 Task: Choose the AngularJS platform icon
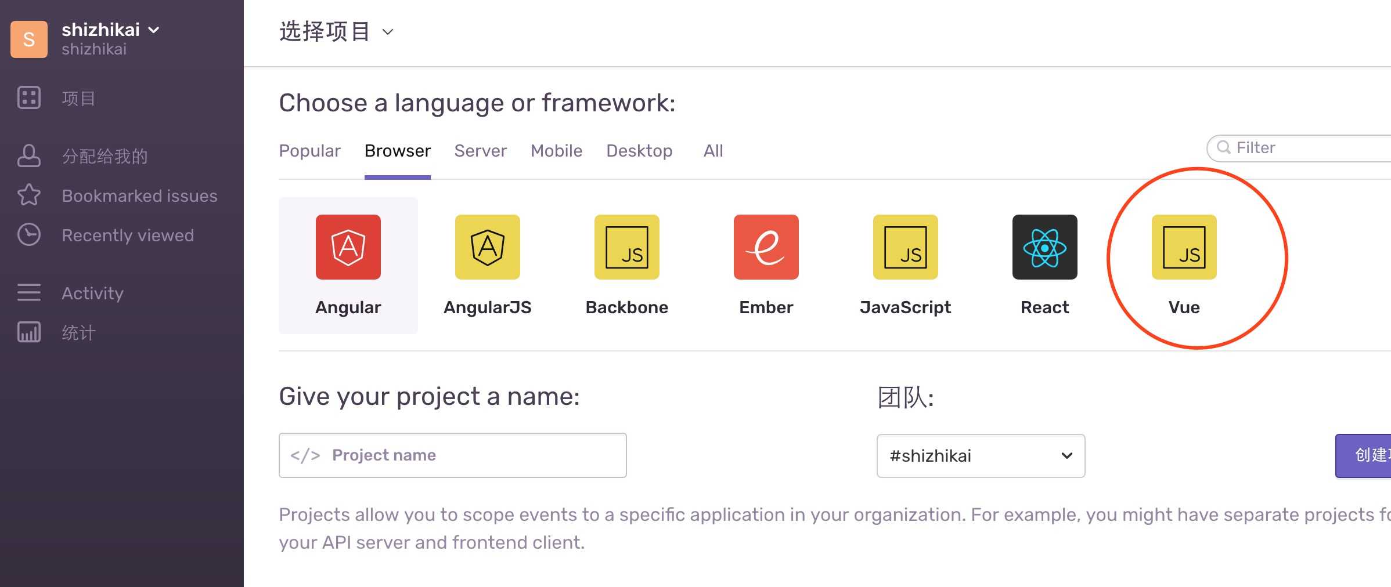[x=488, y=247]
